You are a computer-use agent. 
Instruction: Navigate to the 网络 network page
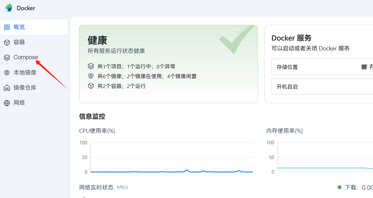tap(34, 103)
